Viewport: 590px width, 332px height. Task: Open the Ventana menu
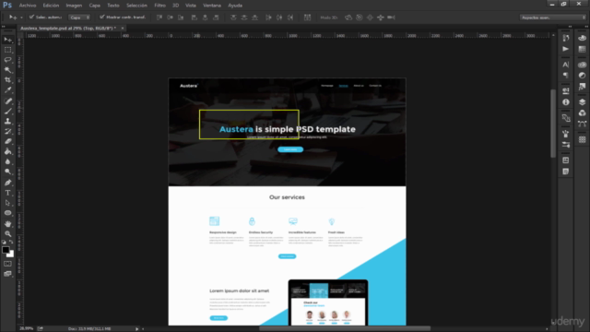tap(212, 6)
